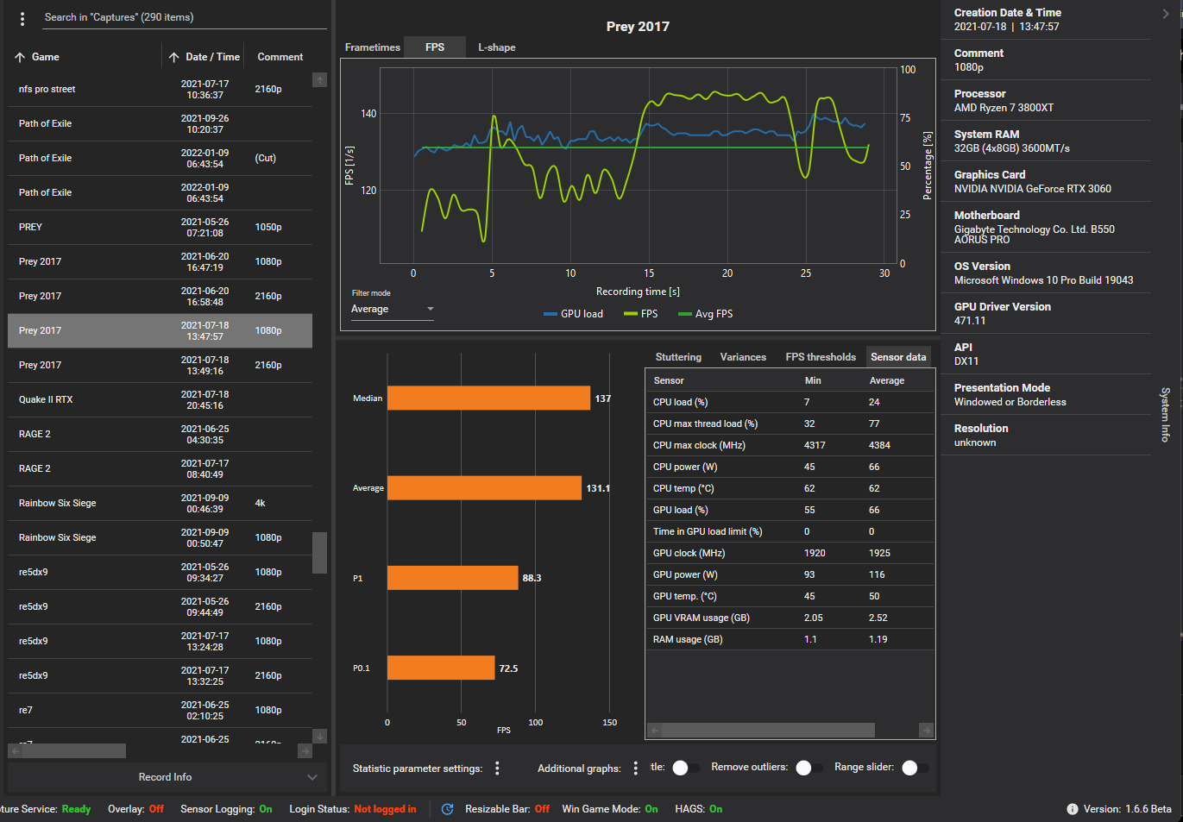
Task: Click the Median FPS bar
Action: click(x=488, y=398)
